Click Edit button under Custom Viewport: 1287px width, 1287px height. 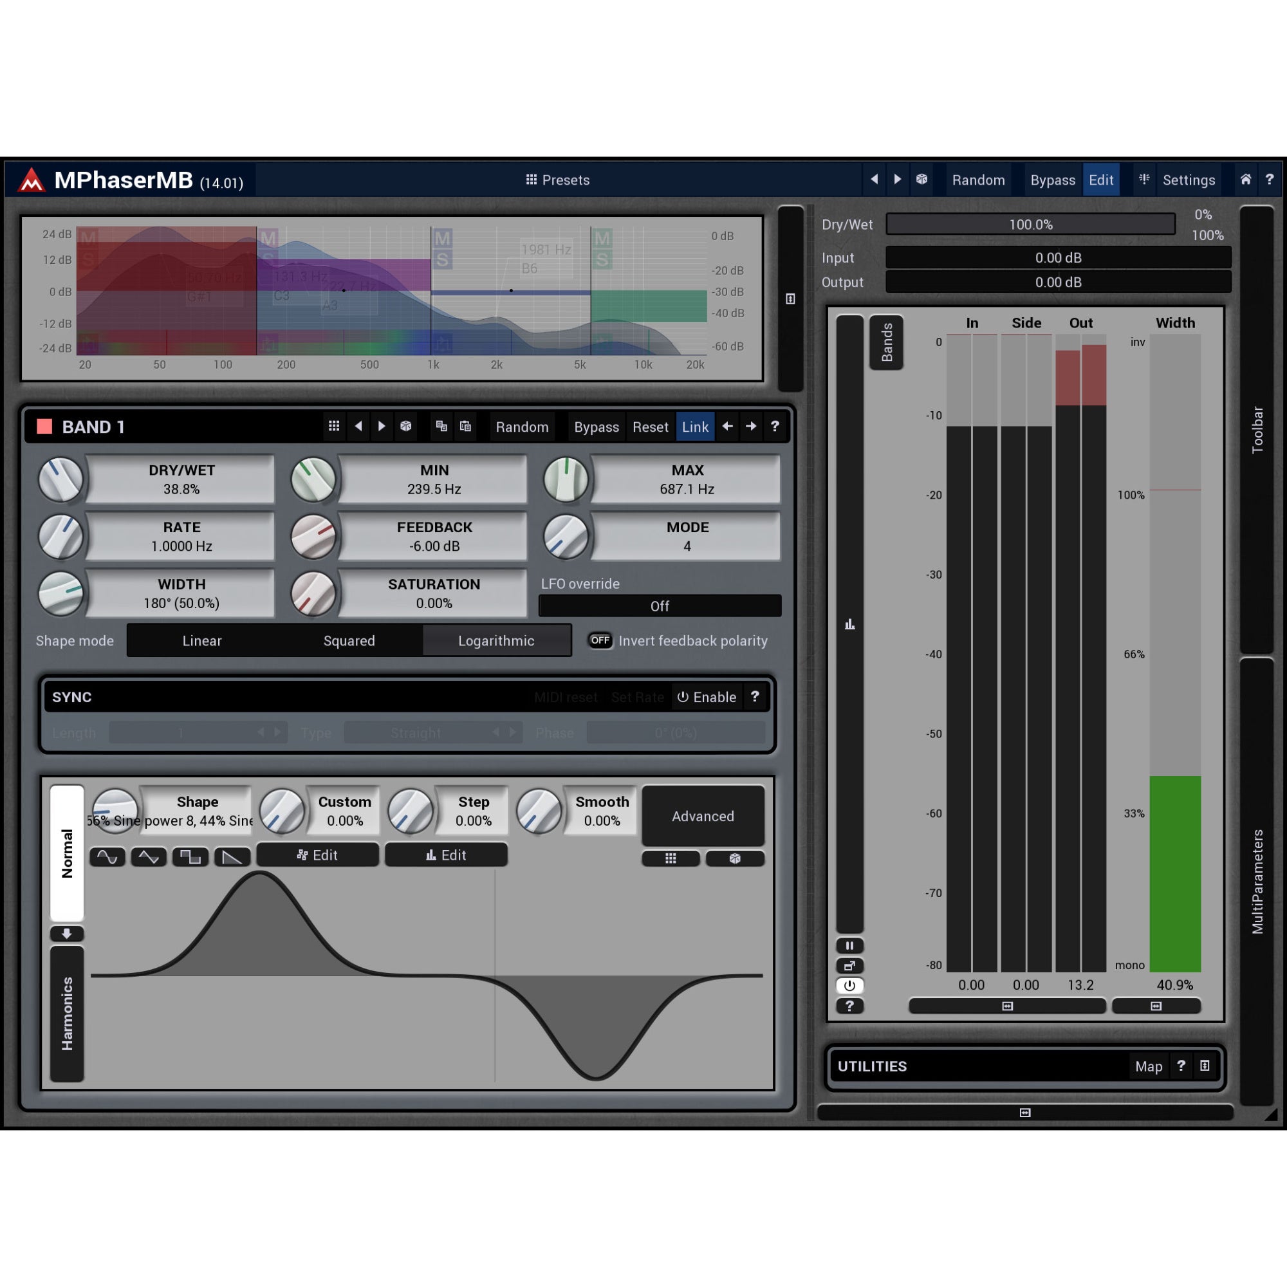tap(318, 855)
